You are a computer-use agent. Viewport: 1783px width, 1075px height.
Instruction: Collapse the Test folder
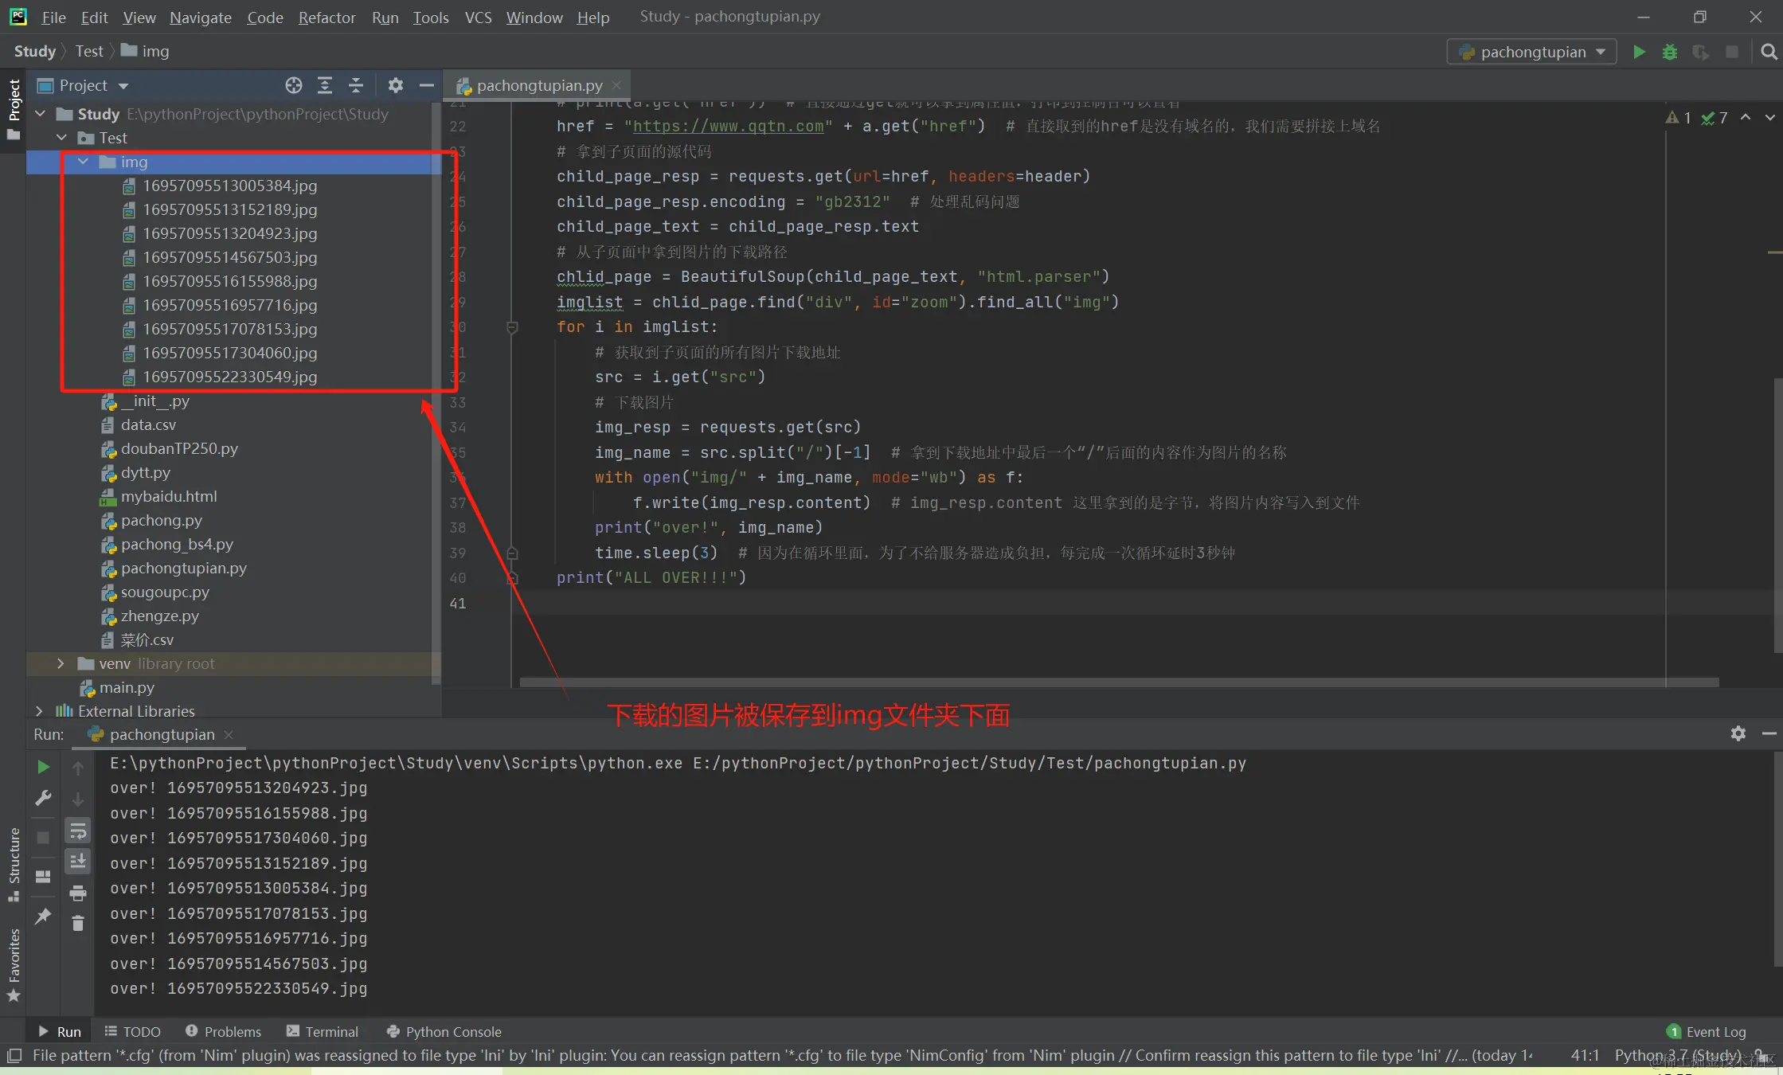pos(62,138)
